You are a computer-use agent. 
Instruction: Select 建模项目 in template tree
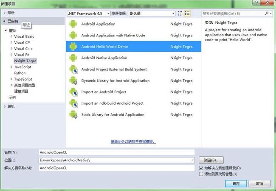[21, 91]
